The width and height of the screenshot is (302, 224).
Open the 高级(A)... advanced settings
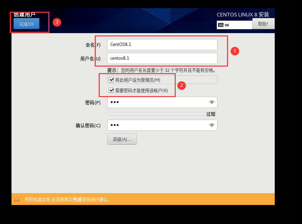122,139
